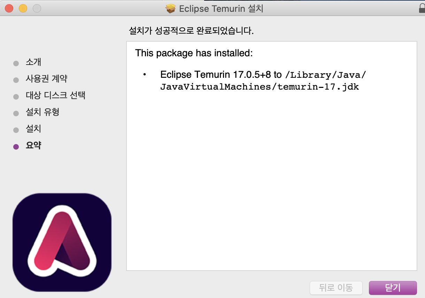
Task: Click the gray bullet beside 설치 유형
Action: tap(16, 114)
